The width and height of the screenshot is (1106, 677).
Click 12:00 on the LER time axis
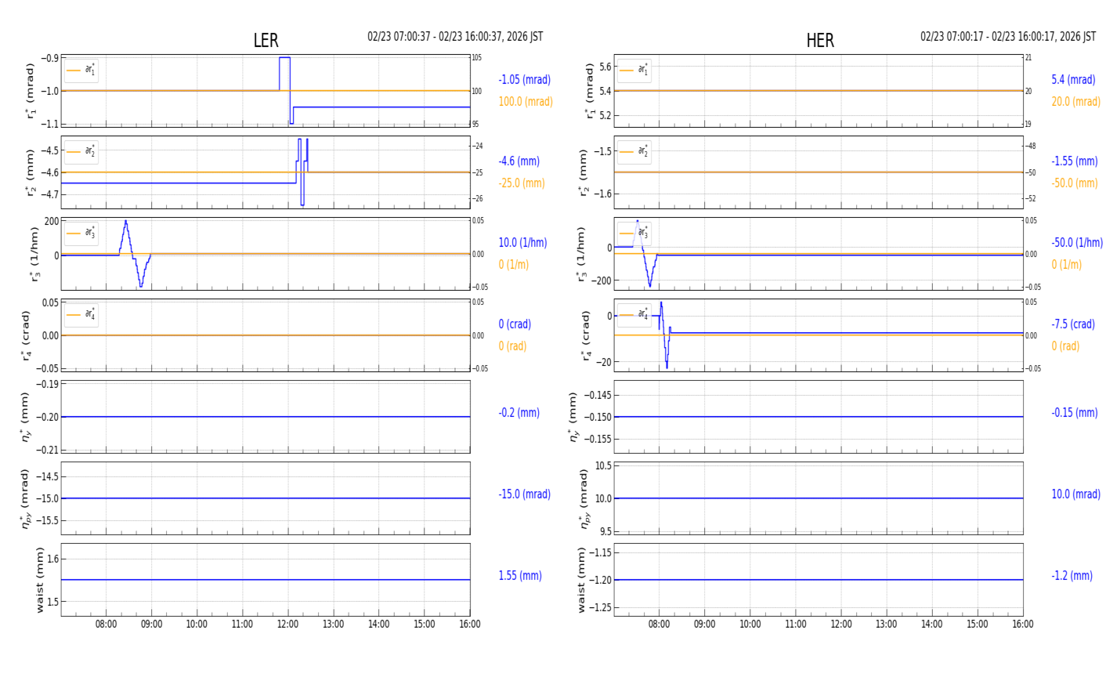(x=288, y=625)
